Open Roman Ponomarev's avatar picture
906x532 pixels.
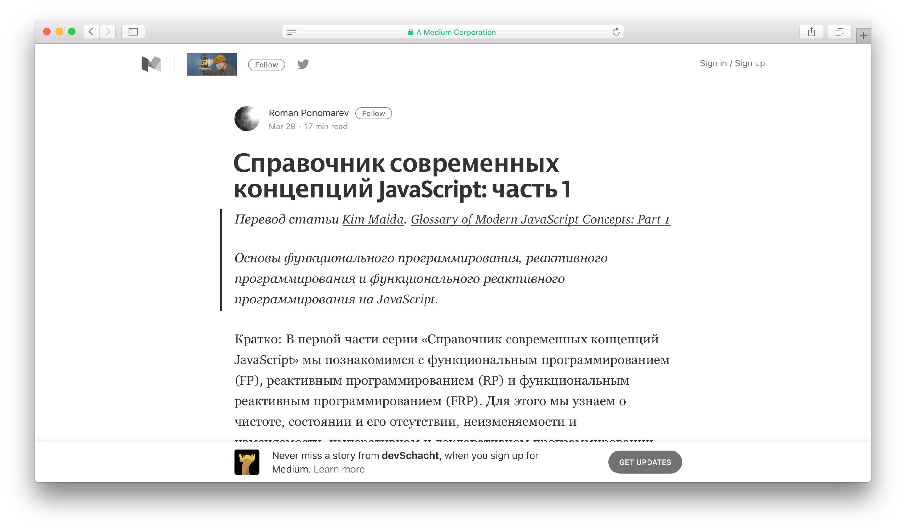pos(247,119)
